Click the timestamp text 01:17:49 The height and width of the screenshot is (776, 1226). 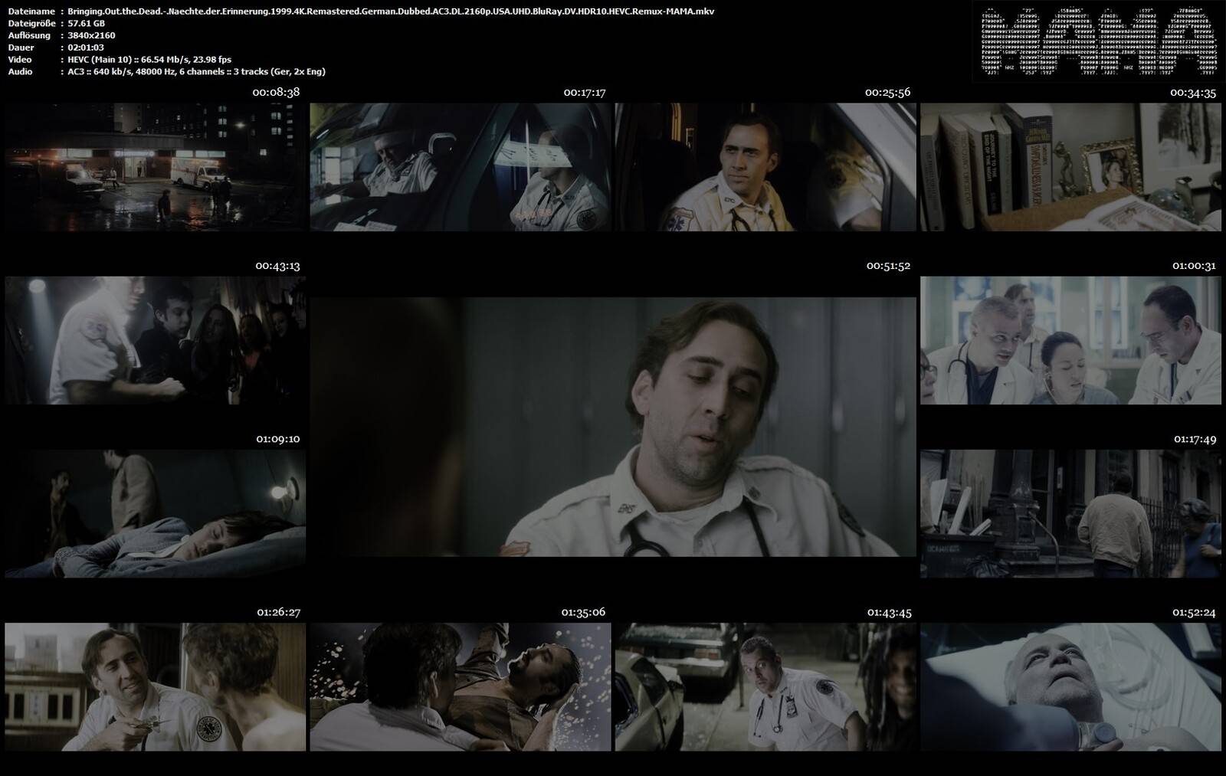point(1195,440)
